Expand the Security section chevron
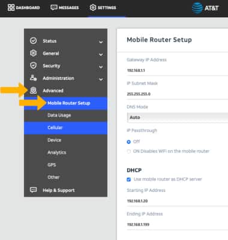The height and width of the screenshot is (240, 228). coord(101,67)
